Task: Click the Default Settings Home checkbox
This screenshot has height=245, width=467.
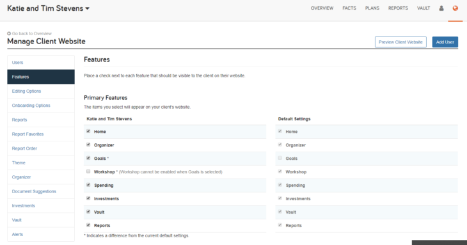Action: [x=280, y=131]
